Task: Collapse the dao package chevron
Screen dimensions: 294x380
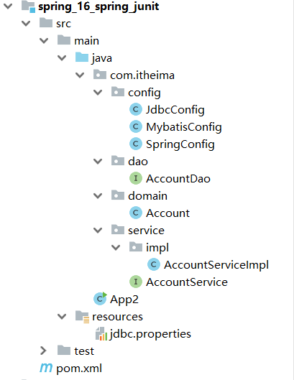Action: (98, 161)
